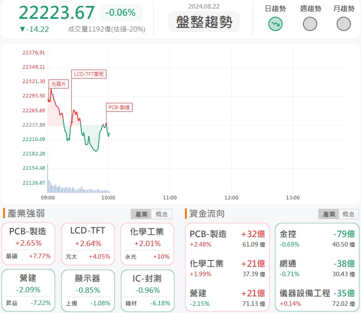Open the 營建 -2.09% industry card

(28, 291)
